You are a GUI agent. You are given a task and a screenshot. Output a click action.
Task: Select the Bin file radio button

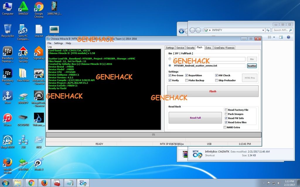pos(170,59)
